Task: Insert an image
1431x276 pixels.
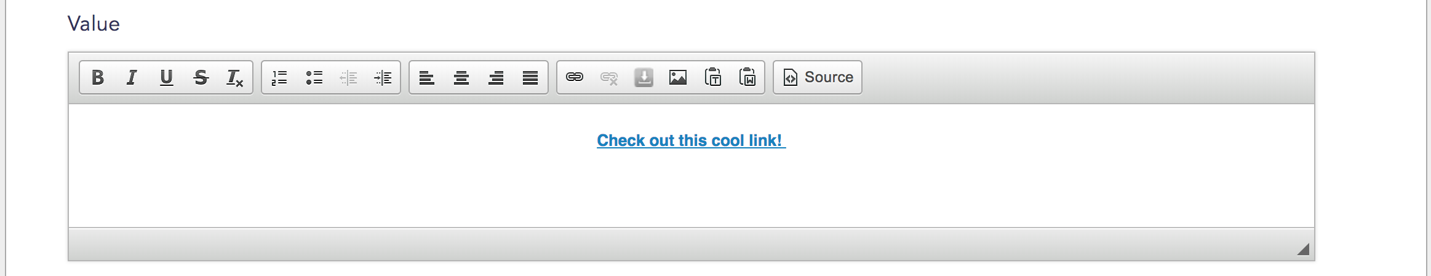Action: coord(678,77)
